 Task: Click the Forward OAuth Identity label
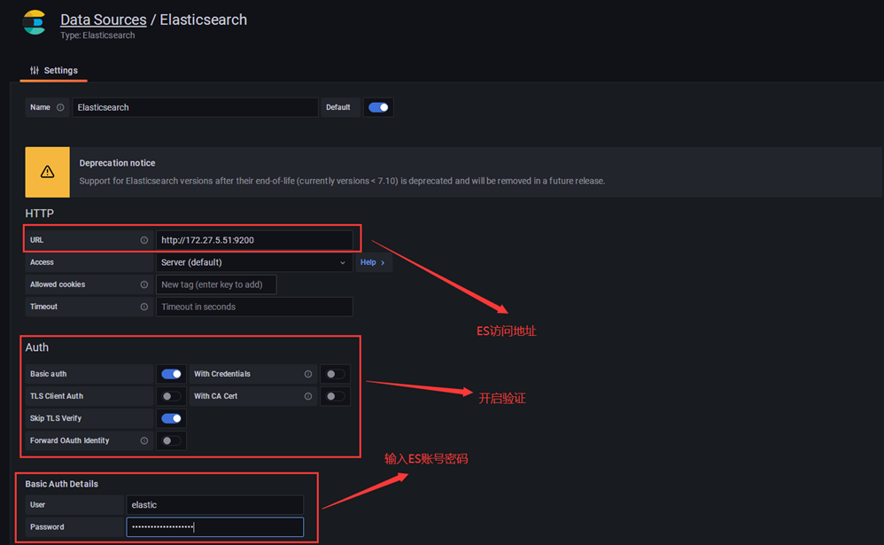click(x=69, y=440)
